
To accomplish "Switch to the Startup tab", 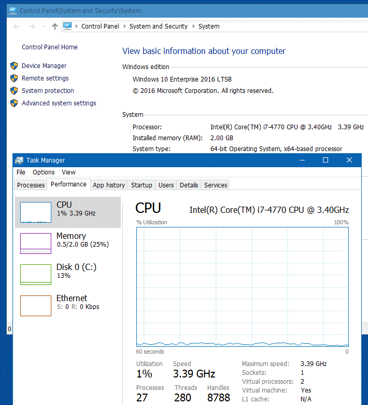I will coord(141,185).
